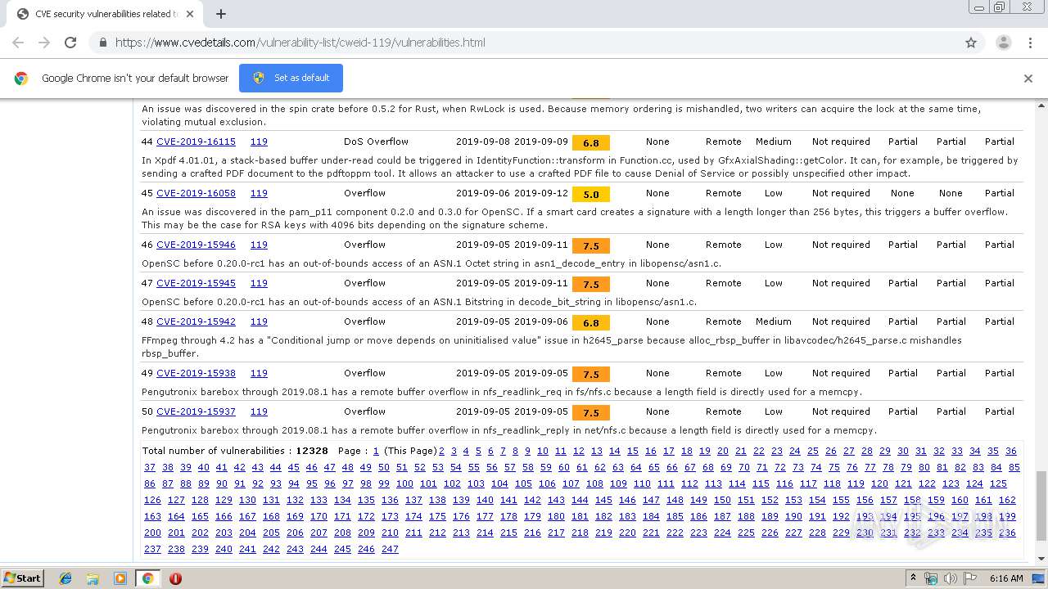Click the Set as default button

pos(291,78)
